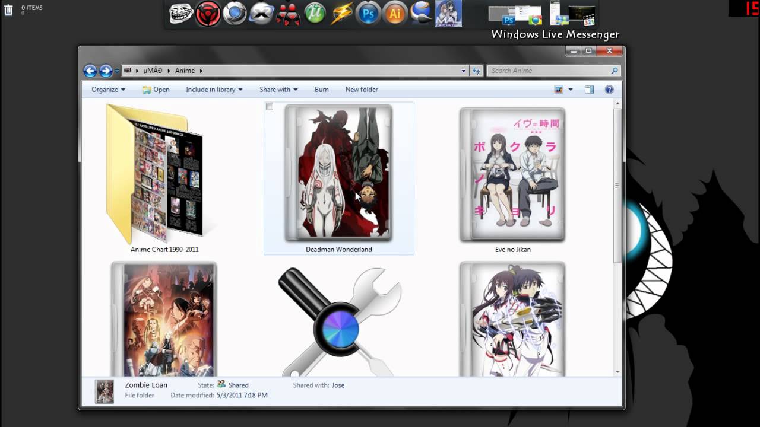Open the address bar history dropdown
This screenshot has width=760, height=427.
pos(464,71)
